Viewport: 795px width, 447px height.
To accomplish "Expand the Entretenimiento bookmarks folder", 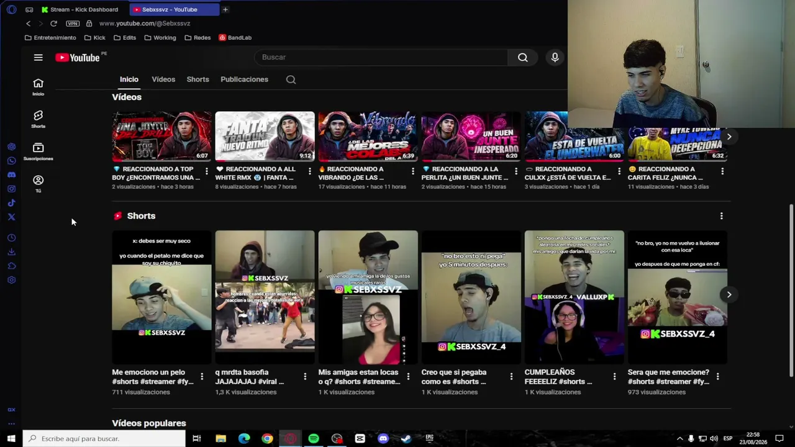I will click(x=50, y=38).
